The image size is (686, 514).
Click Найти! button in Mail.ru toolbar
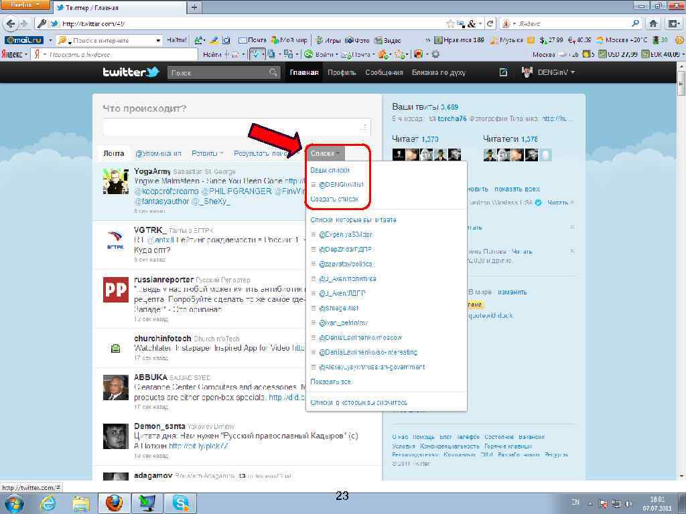tap(177, 40)
